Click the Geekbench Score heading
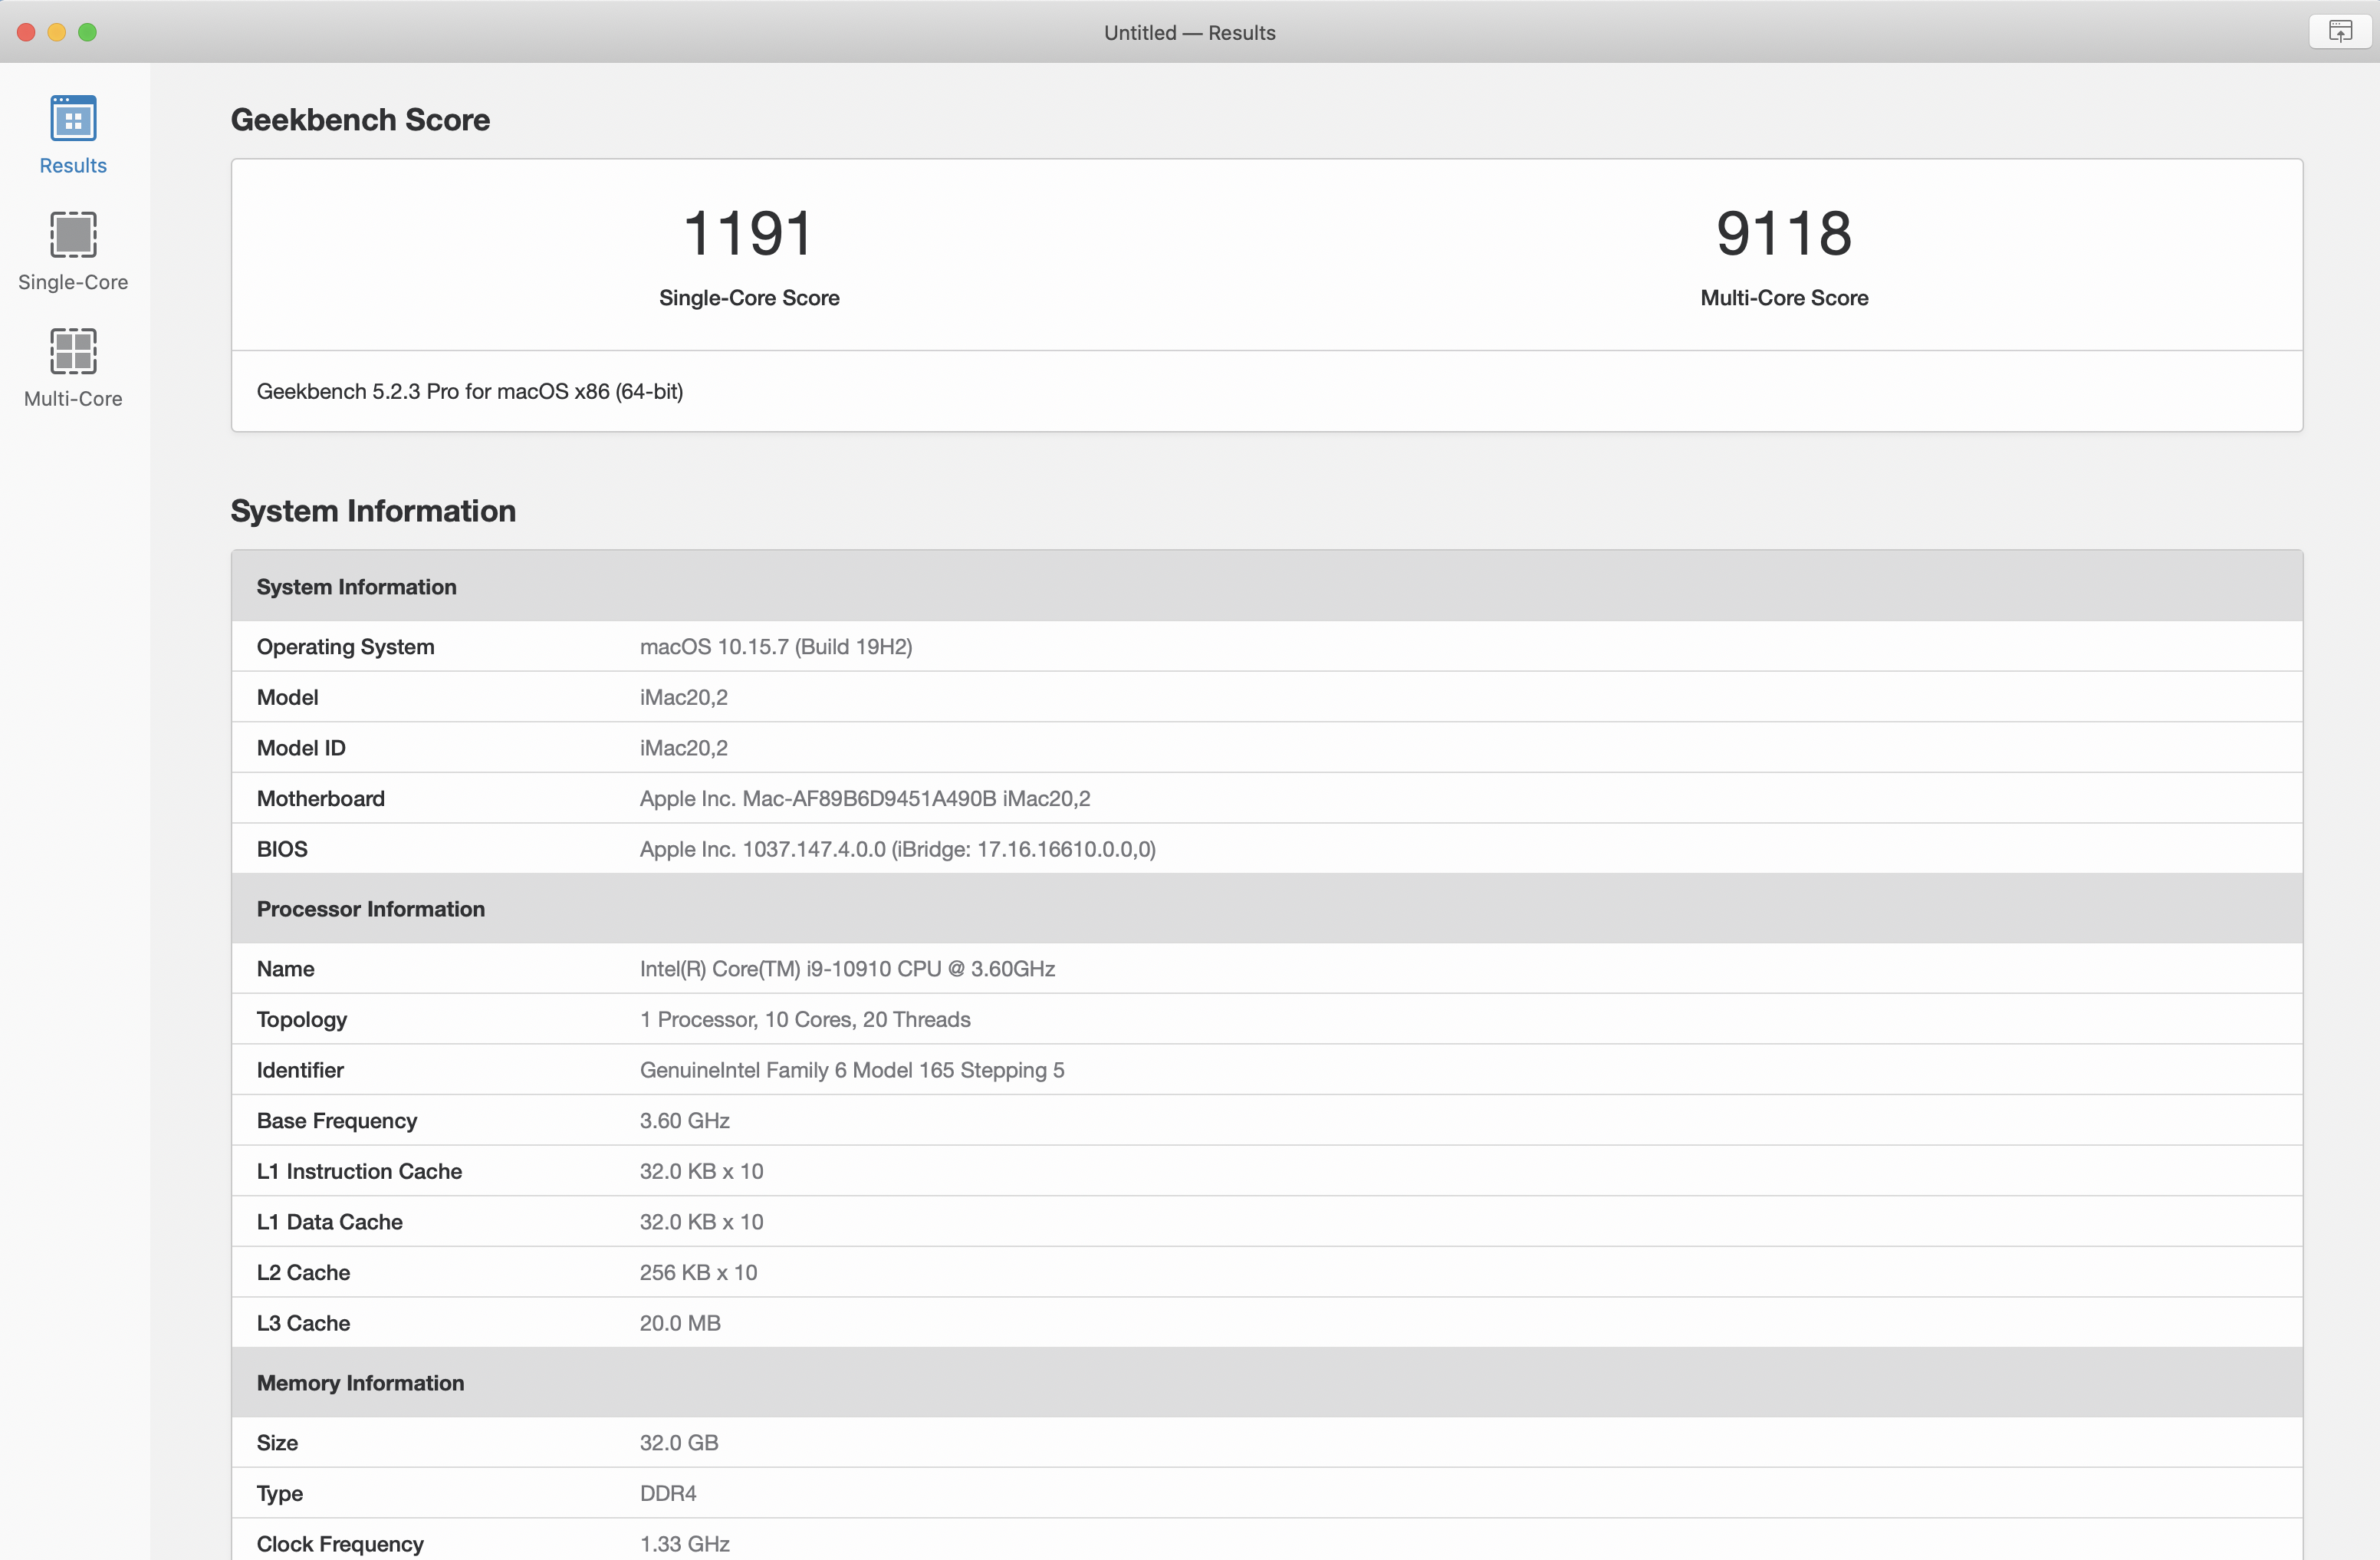 point(360,120)
